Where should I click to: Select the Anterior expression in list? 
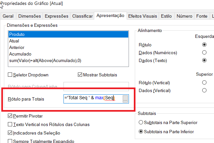[x=17, y=47]
